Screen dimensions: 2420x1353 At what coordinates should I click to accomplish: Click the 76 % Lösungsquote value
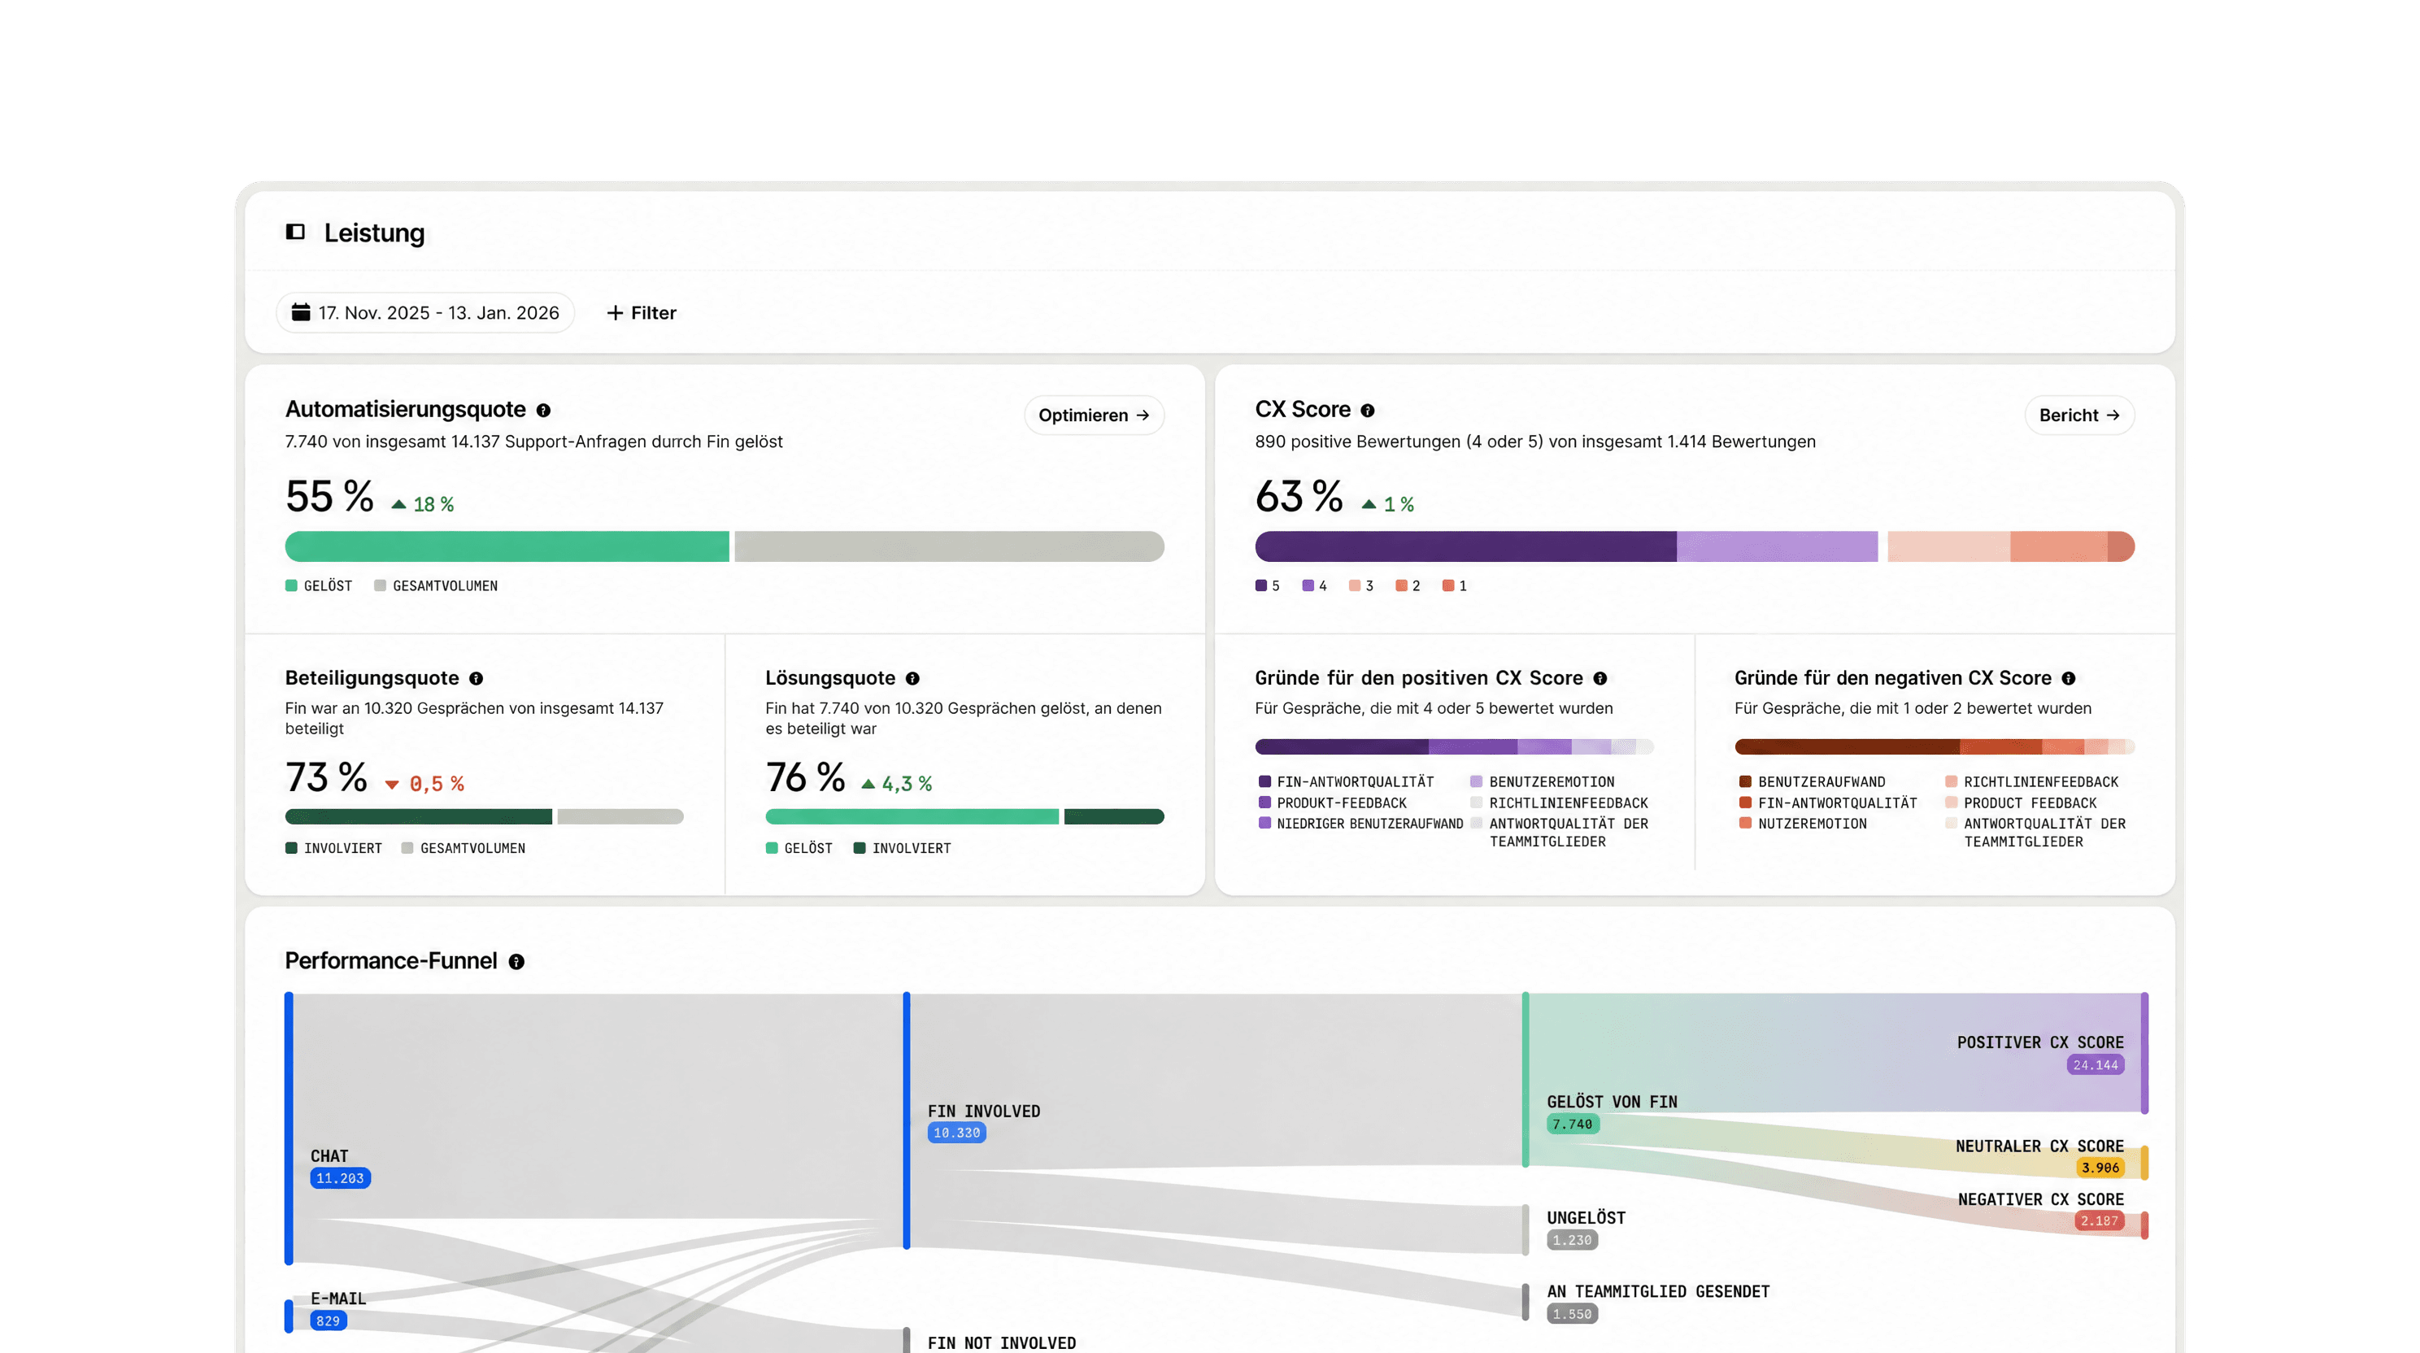coord(806,777)
